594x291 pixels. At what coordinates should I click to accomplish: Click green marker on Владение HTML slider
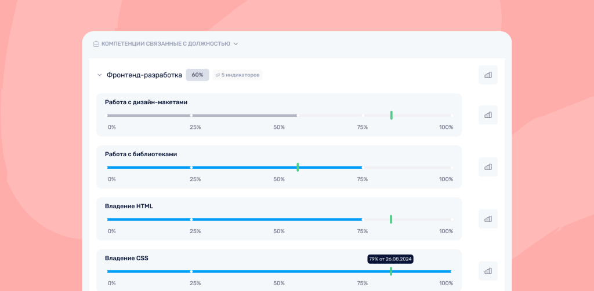391,219
